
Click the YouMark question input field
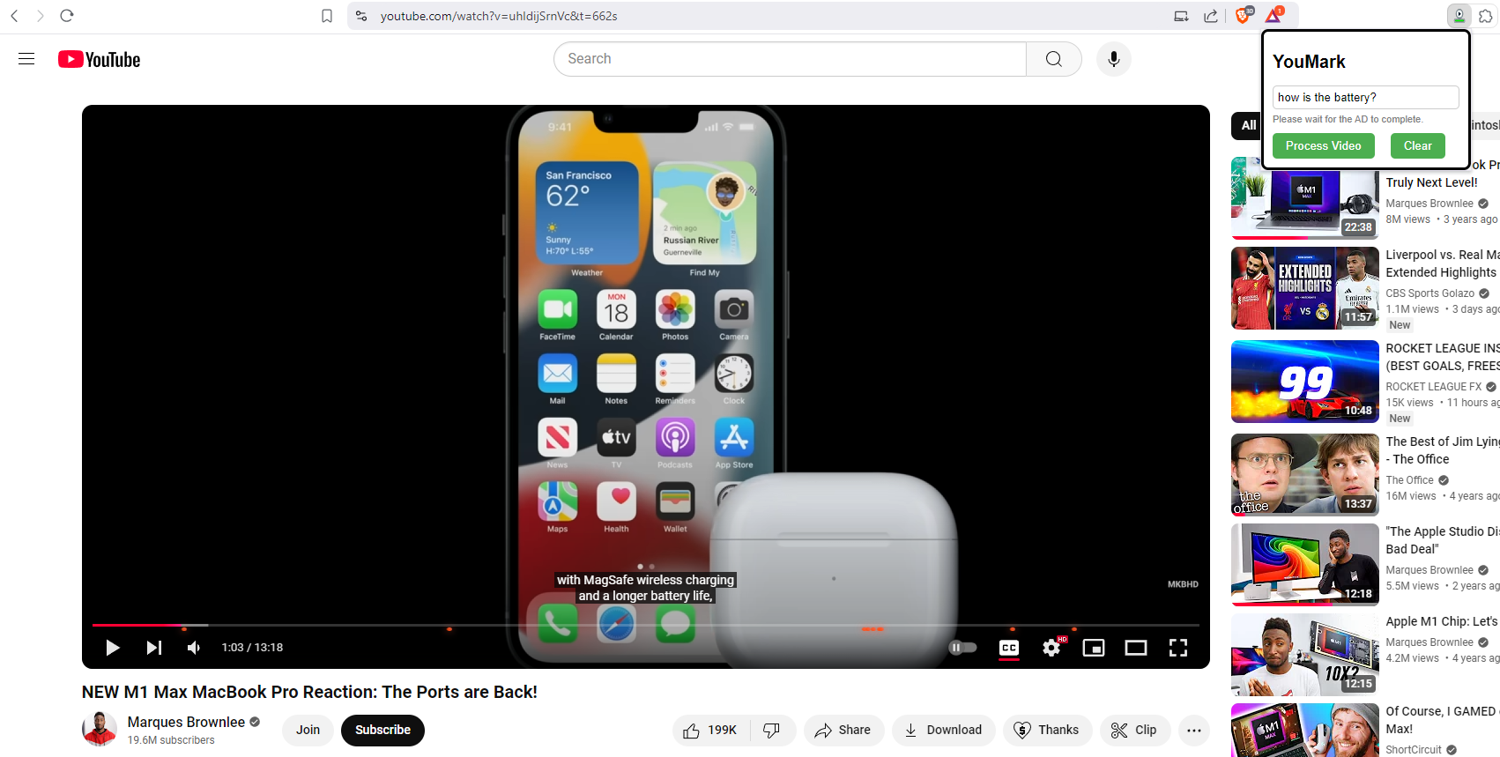(x=1365, y=97)
